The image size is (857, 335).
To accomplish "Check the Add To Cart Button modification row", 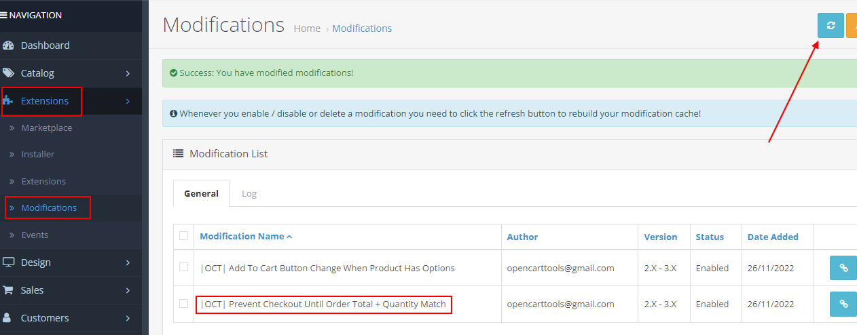I will pyautogui.click(x=183, y=267).
